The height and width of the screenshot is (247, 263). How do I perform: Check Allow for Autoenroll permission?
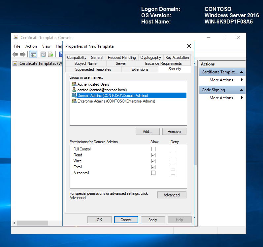[x=153, y=173]
